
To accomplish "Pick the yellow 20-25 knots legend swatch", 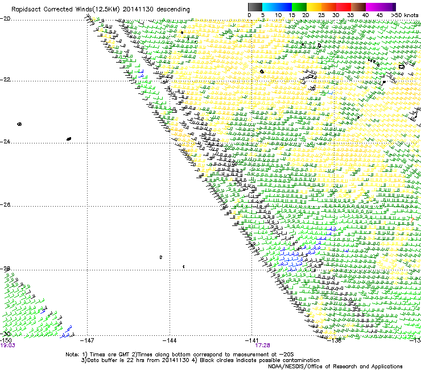I will (314, 7).
